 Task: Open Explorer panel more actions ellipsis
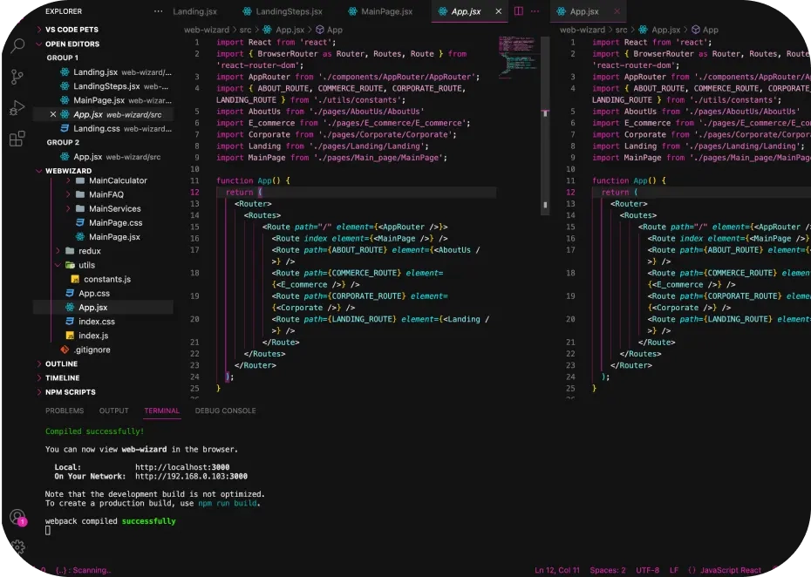(158, 11)
